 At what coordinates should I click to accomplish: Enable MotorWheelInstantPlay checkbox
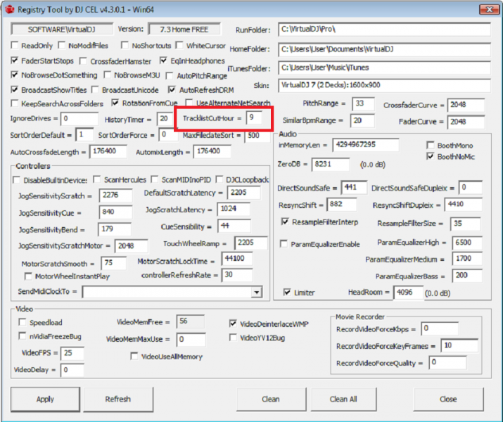click(29, 276)
